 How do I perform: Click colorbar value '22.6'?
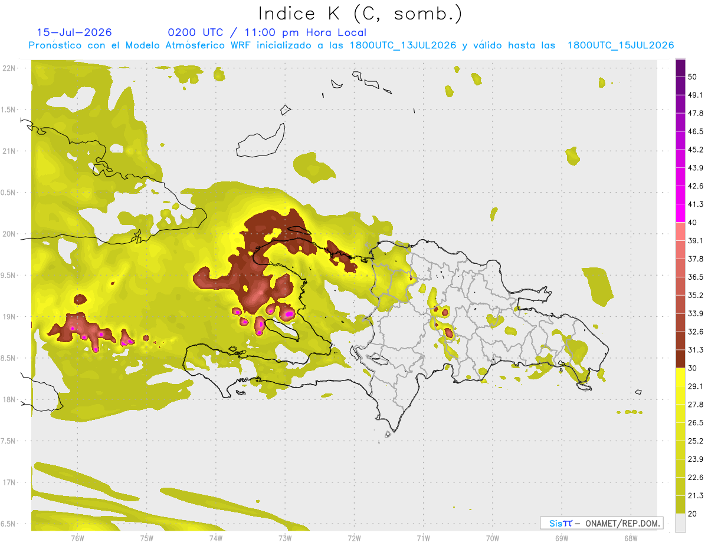[696, 478]
